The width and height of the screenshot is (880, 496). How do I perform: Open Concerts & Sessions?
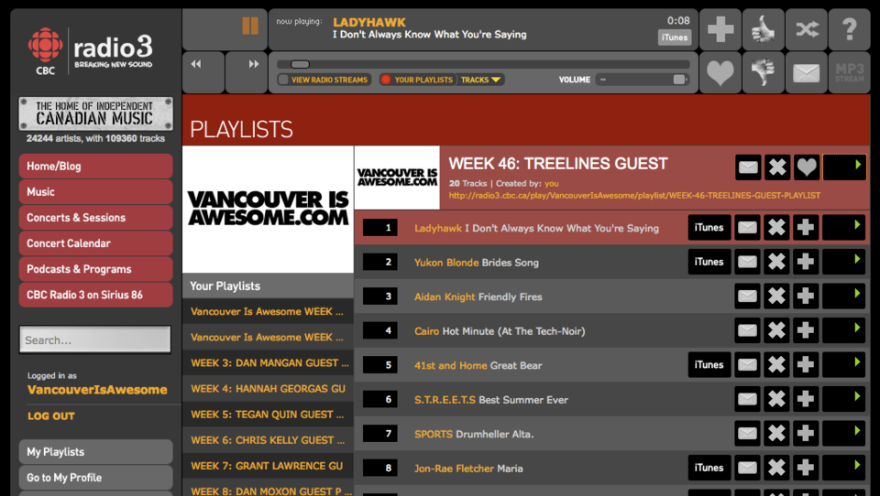(x=96, y=218)
